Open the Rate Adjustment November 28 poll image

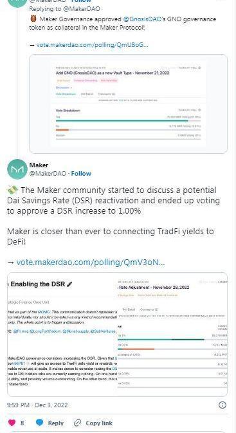172,335
